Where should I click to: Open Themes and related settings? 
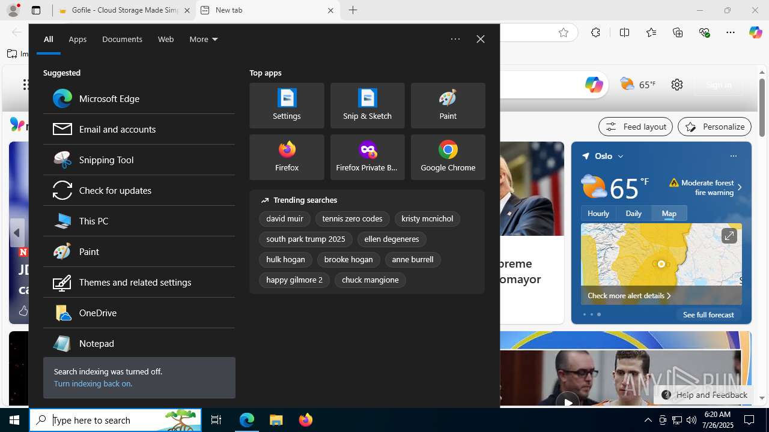point(139,282)
